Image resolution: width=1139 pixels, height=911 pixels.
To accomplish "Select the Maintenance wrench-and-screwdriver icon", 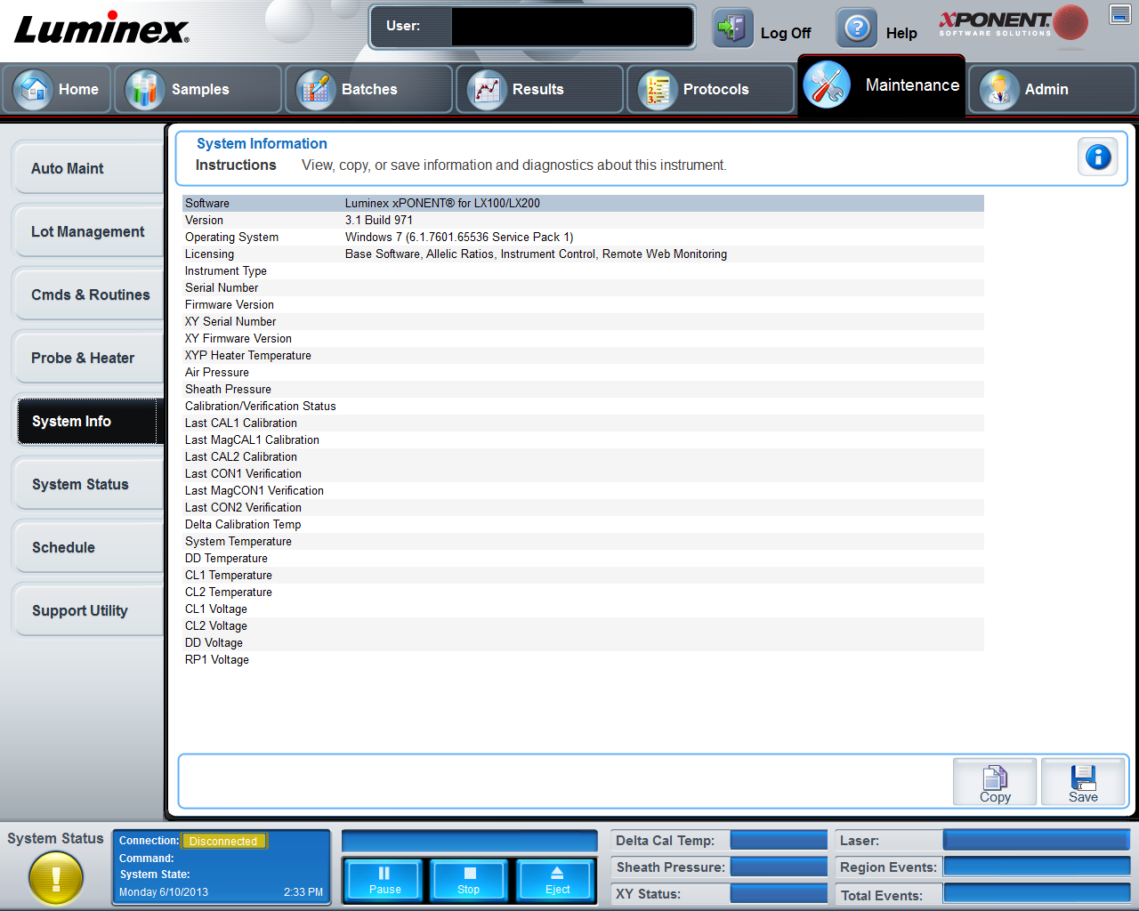I will [826, 86].
